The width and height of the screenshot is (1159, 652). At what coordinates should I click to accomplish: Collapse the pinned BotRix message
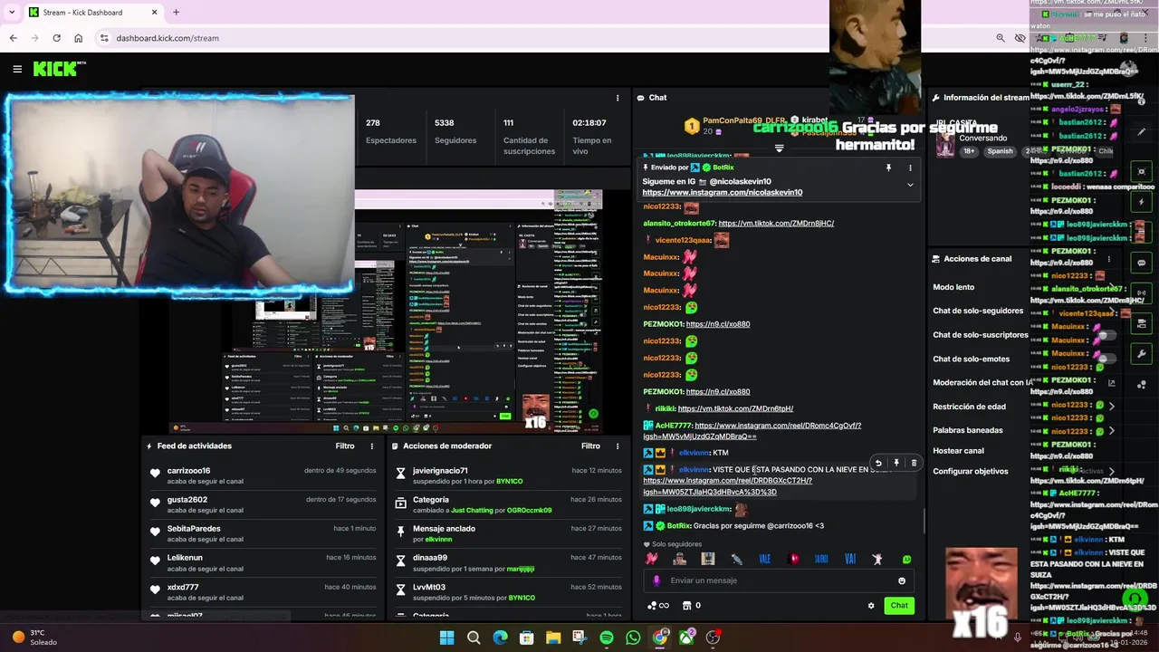pyautogui.click(x=910, y=185)
